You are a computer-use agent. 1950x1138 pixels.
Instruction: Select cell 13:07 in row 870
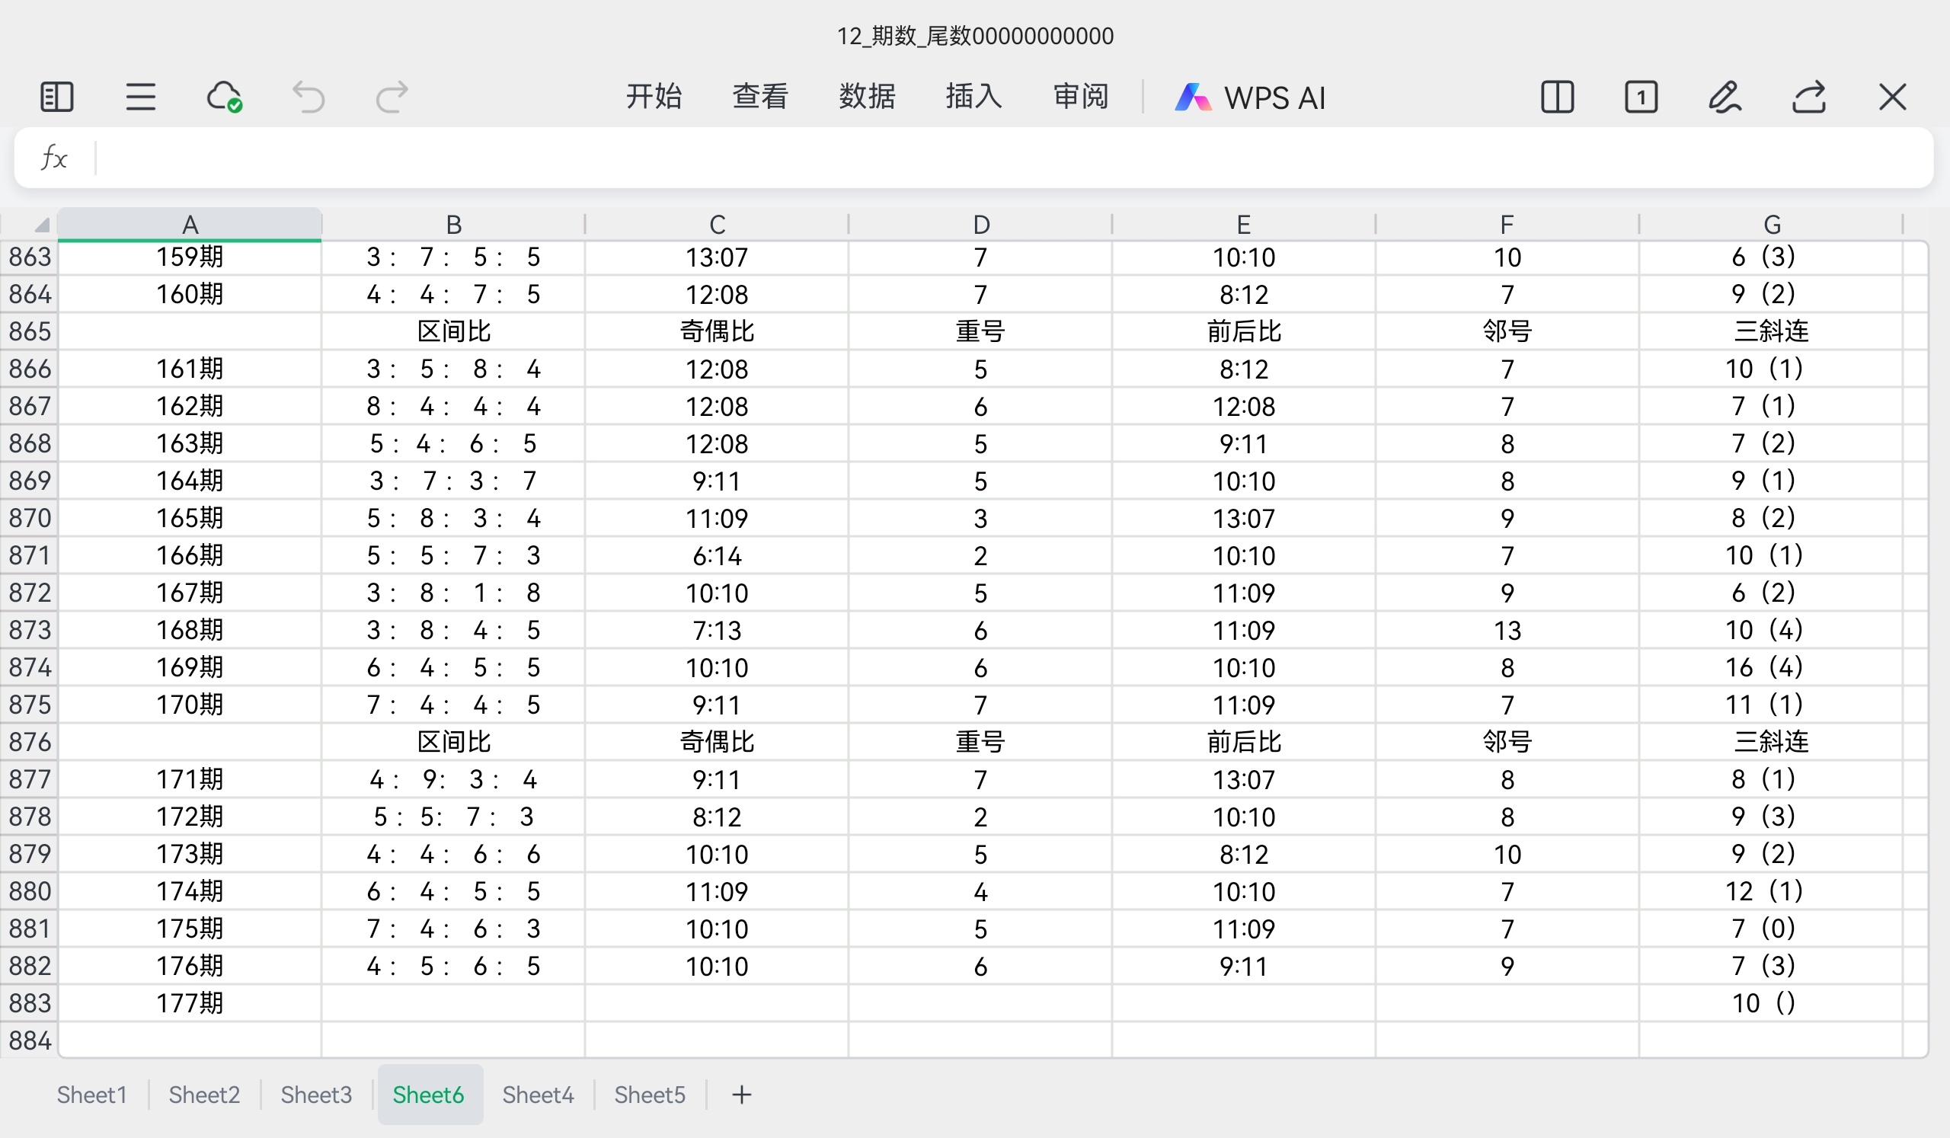point(1244,518)
